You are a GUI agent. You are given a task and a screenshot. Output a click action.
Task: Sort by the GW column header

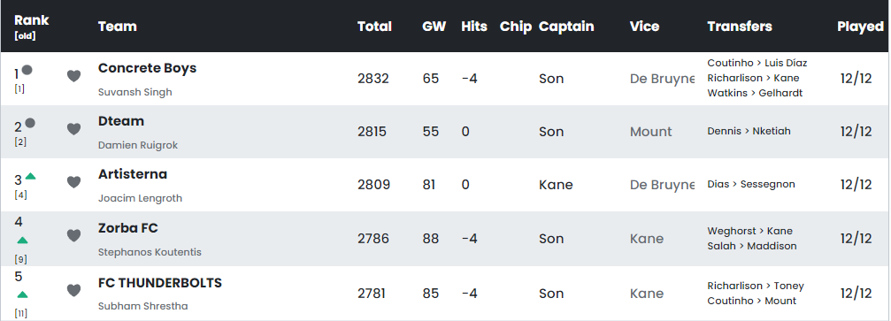(x=434, y=27)
